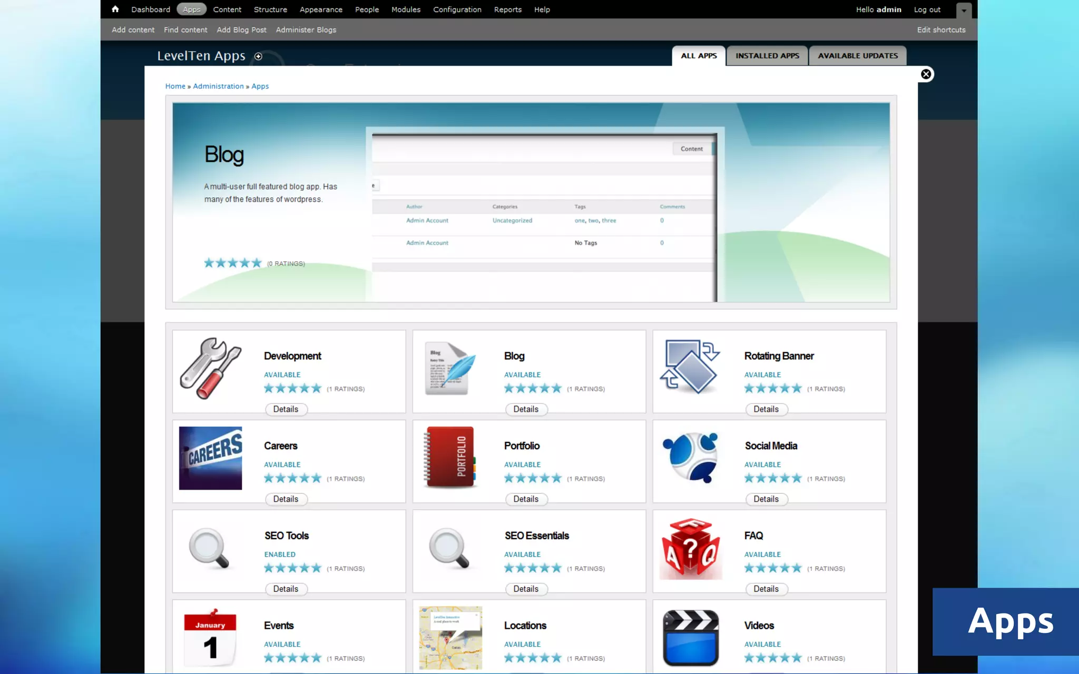The height and width of the screenshot is (674, 1079).
Task: Click the add-shortcut plus icon beside LevelTen Apps
Action: 258,56
